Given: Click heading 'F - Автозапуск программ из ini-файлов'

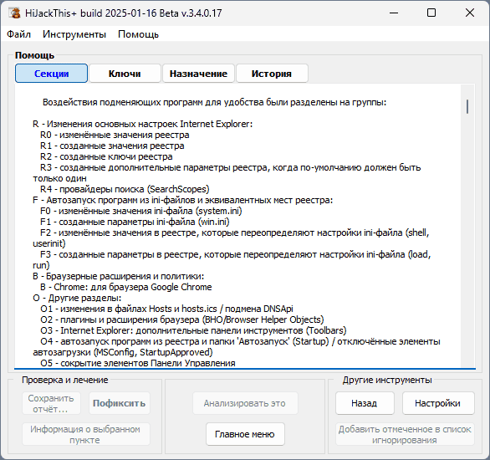Looking at the screenshot, I should pyautogui.click(x=183, y=200).
